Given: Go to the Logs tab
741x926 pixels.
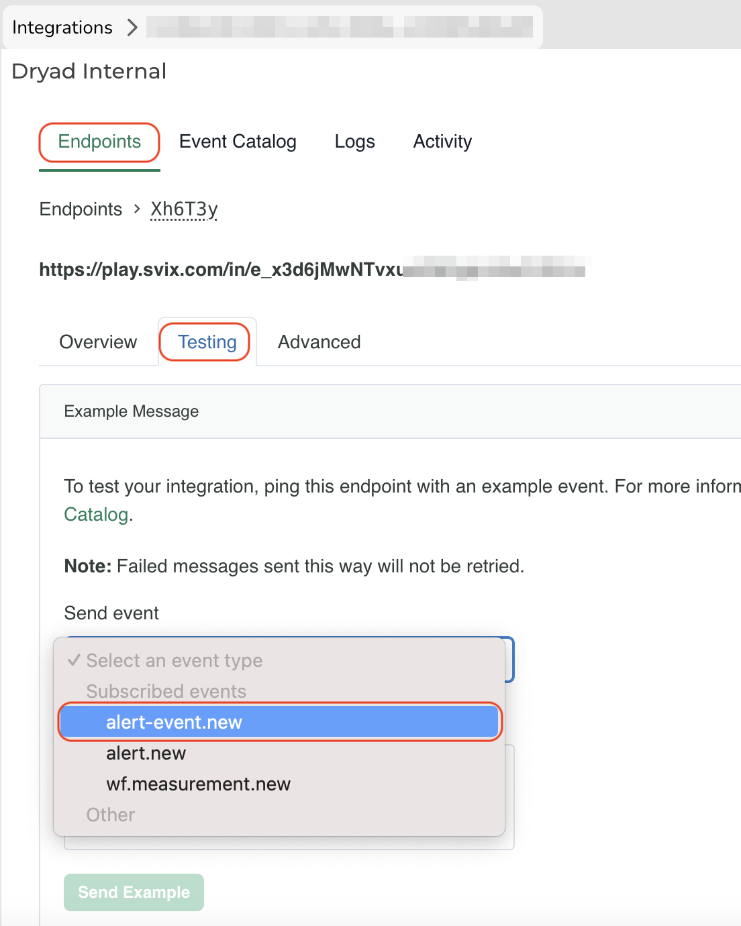Looking at the screenshot, I should point(354,142).
